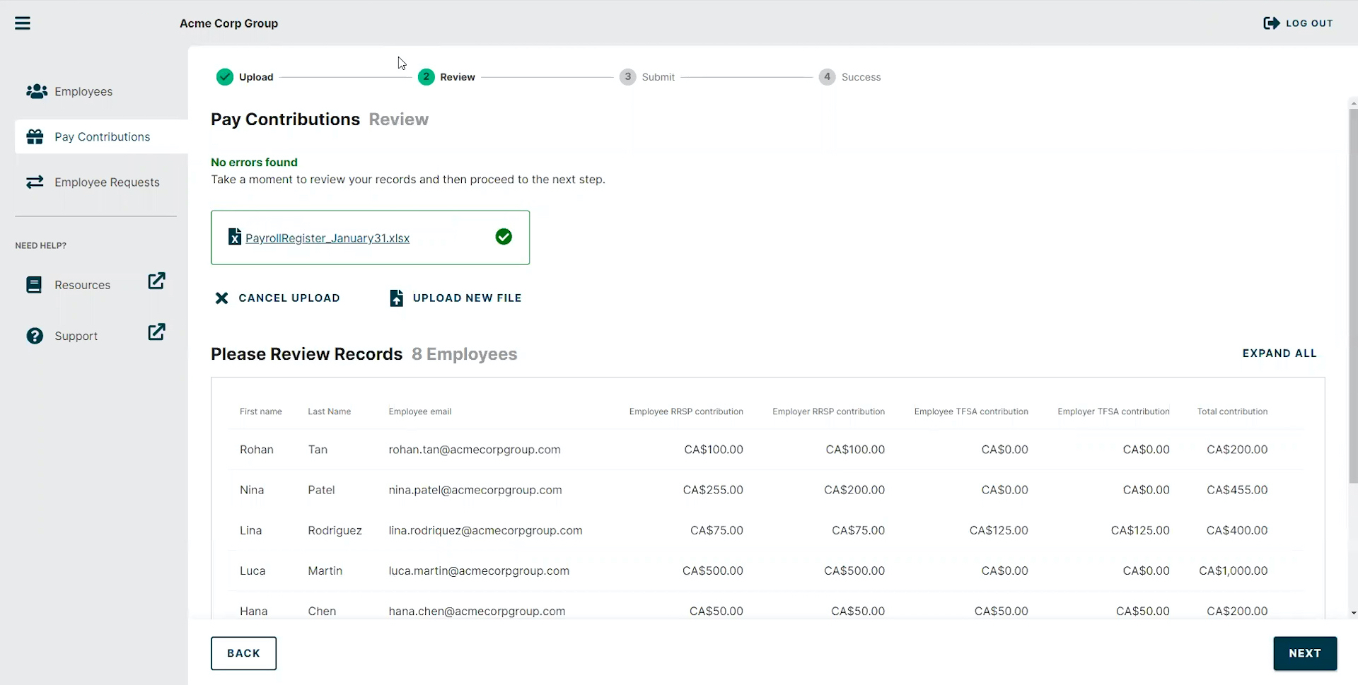1358x685 pixels.
Task: Click the No errors found message
Action: 254,163
